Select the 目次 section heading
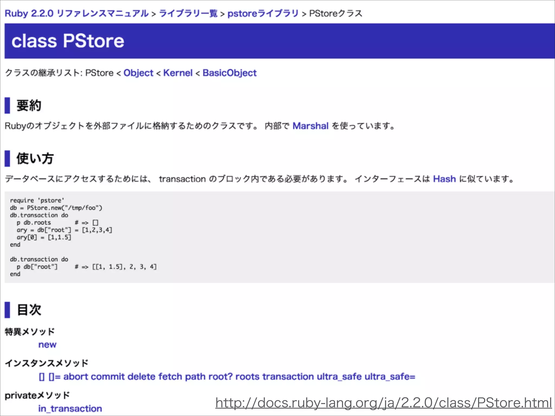 (x=29, y=310)
